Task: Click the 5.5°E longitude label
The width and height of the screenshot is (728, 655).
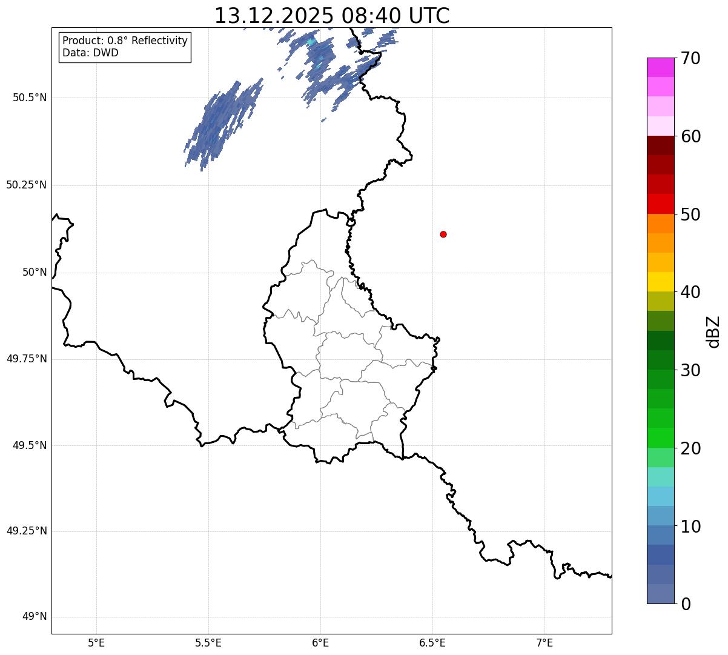Action: click(208, 643)
